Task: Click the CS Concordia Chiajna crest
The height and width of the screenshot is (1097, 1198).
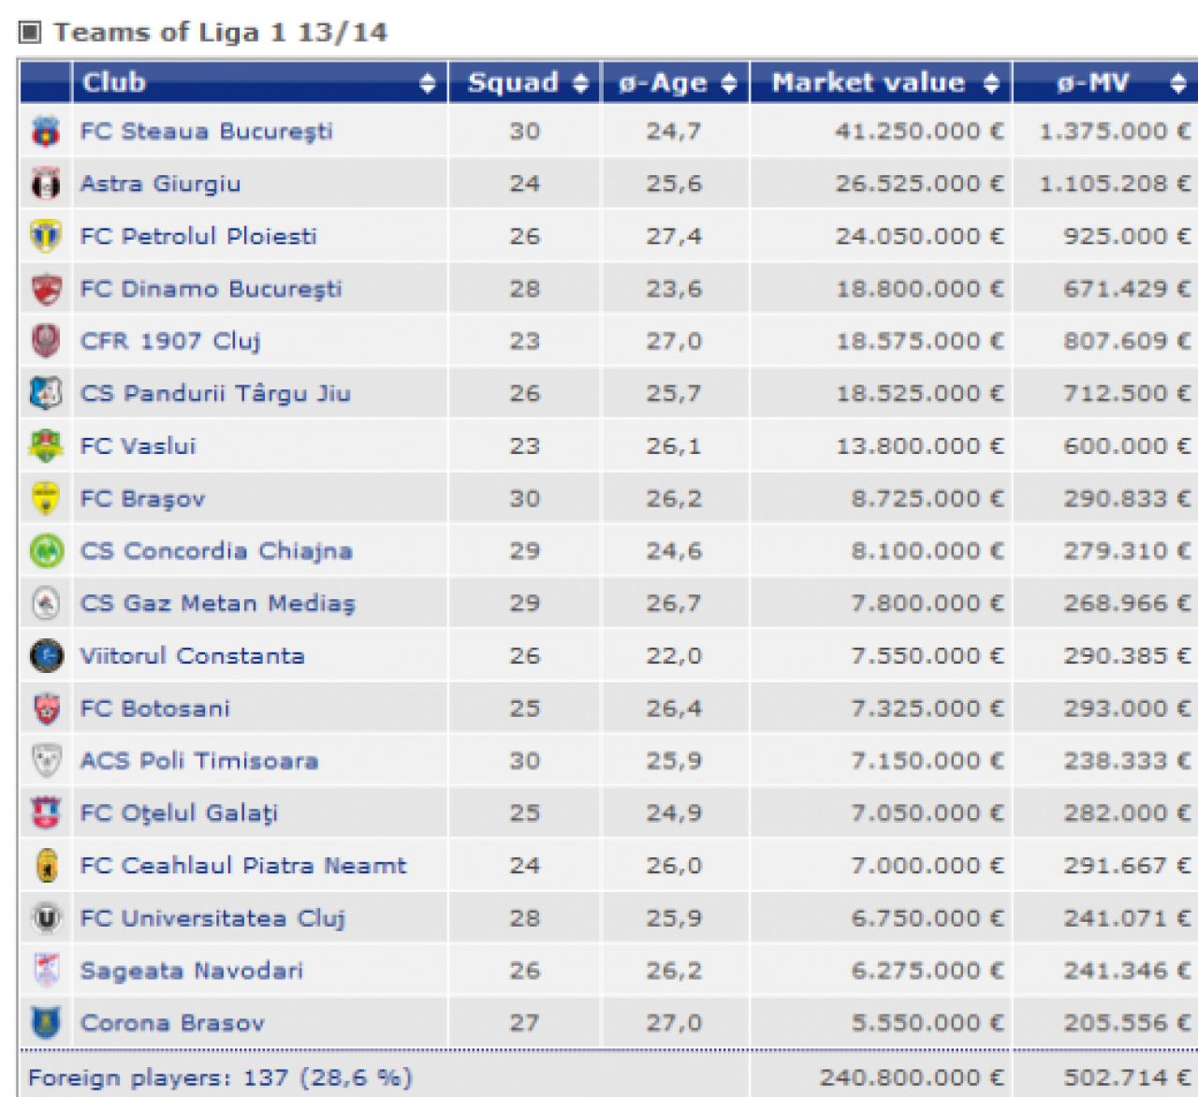Action: (46, 550)
